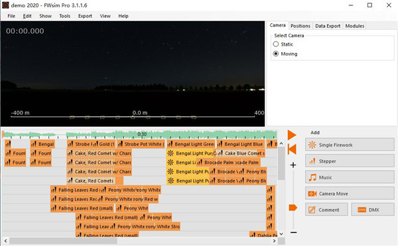The width and height of the screenshot is (398, 246).
Task: Select the Cake Blue Comet clip
Action: click(x=241, y=153)
